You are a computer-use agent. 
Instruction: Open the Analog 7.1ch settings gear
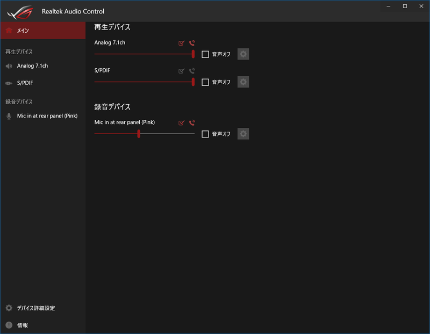(243, 54)
